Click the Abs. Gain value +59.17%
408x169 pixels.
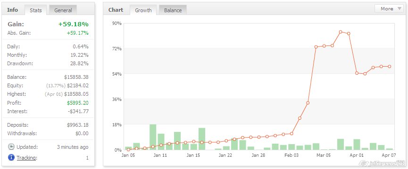[x=77, y=33]
